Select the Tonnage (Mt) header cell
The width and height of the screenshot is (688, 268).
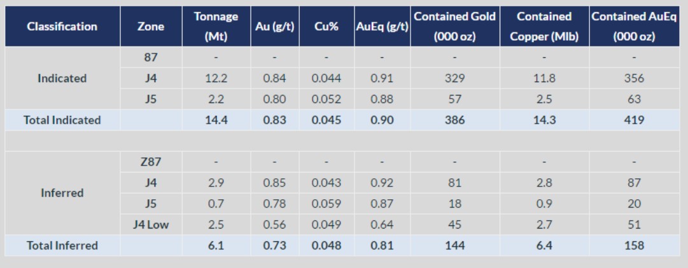(216, 27)
